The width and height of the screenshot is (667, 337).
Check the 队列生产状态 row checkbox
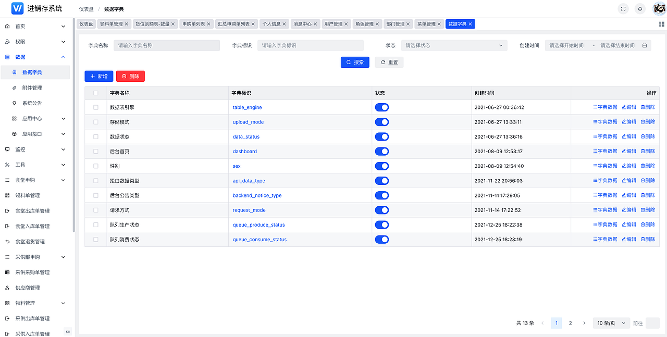point(95,224)
